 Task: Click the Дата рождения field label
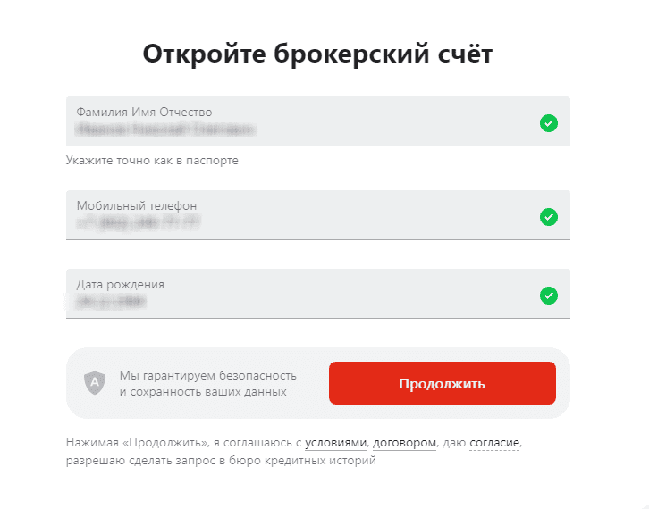point(120,284)
